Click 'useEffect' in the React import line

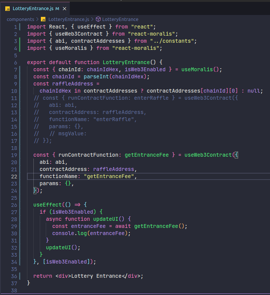(91, 27)
